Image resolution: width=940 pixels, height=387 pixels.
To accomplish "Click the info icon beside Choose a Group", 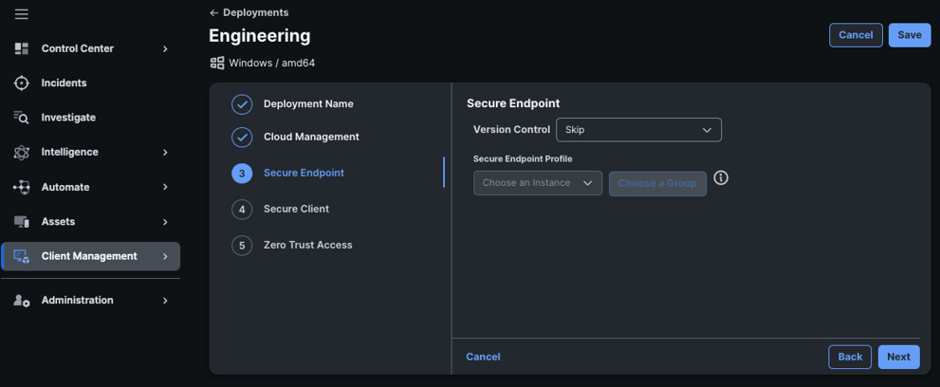I will (721, 178).
